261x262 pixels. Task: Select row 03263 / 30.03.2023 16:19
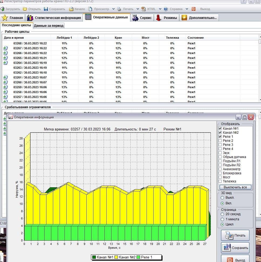coord(130,68)
